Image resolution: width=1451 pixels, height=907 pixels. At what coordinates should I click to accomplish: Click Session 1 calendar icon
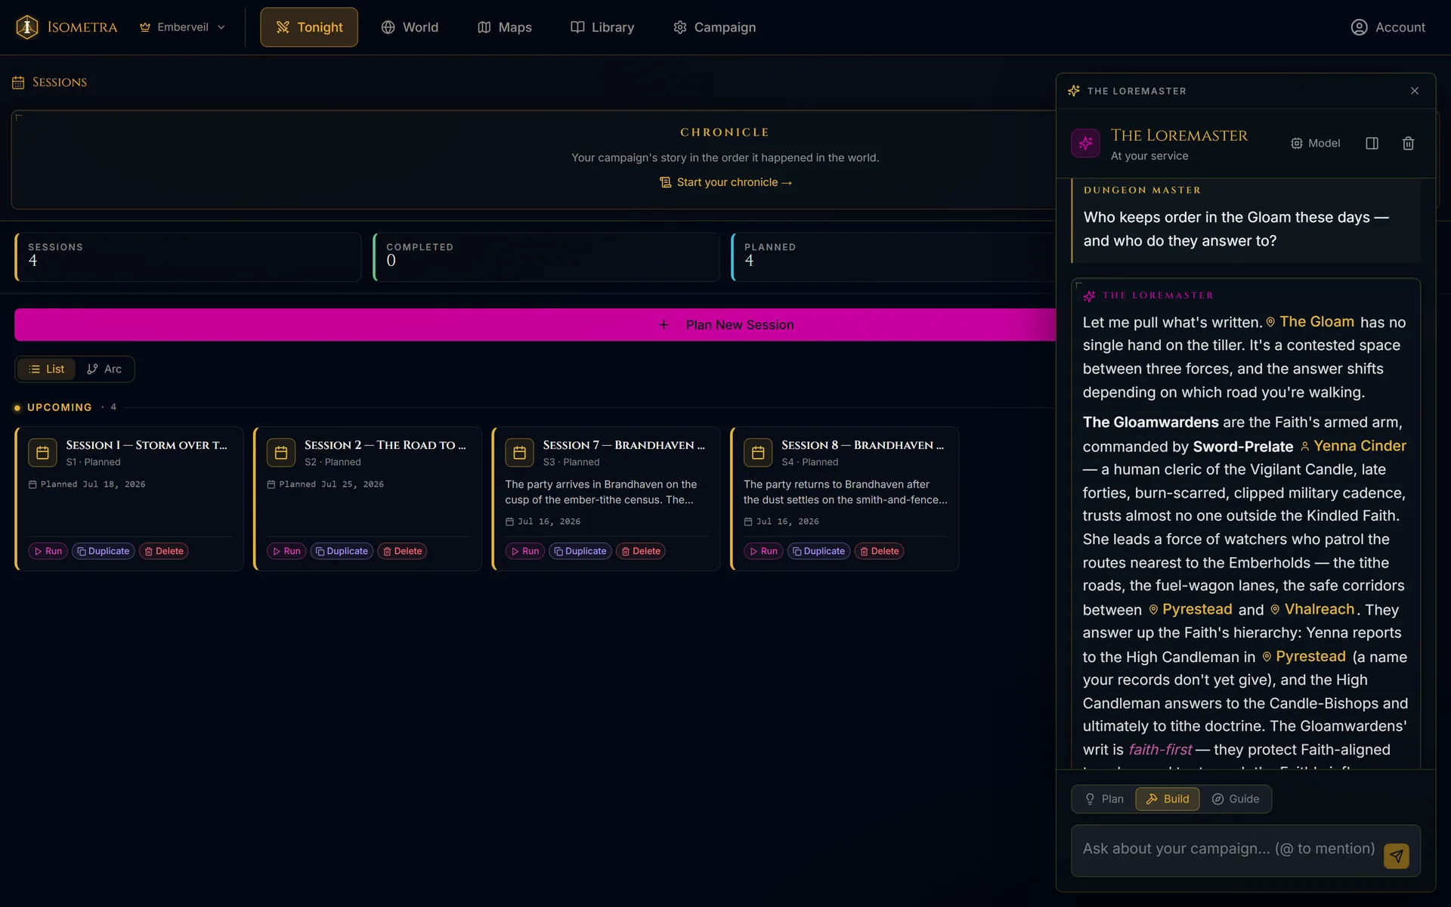(42, 453)
